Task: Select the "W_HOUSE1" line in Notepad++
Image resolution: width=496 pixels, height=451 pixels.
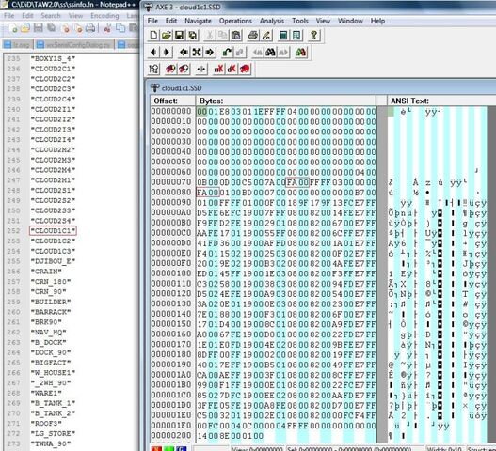Action: click(x=53, y=373)
